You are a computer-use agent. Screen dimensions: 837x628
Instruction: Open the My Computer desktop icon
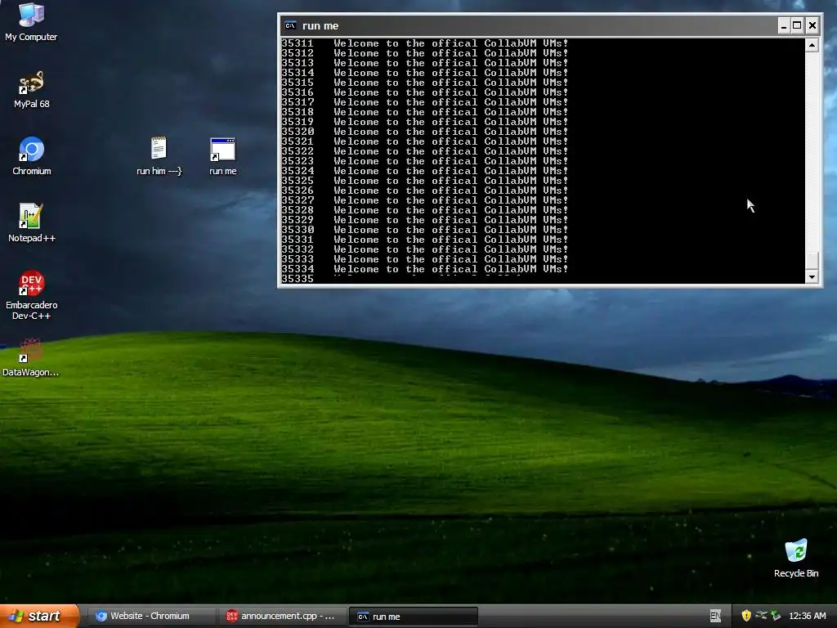(x=31, y=21)
